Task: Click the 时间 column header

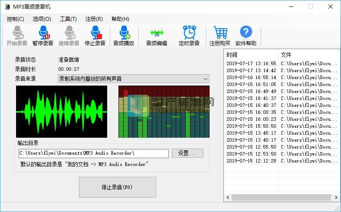Action: tap(251, 55)
